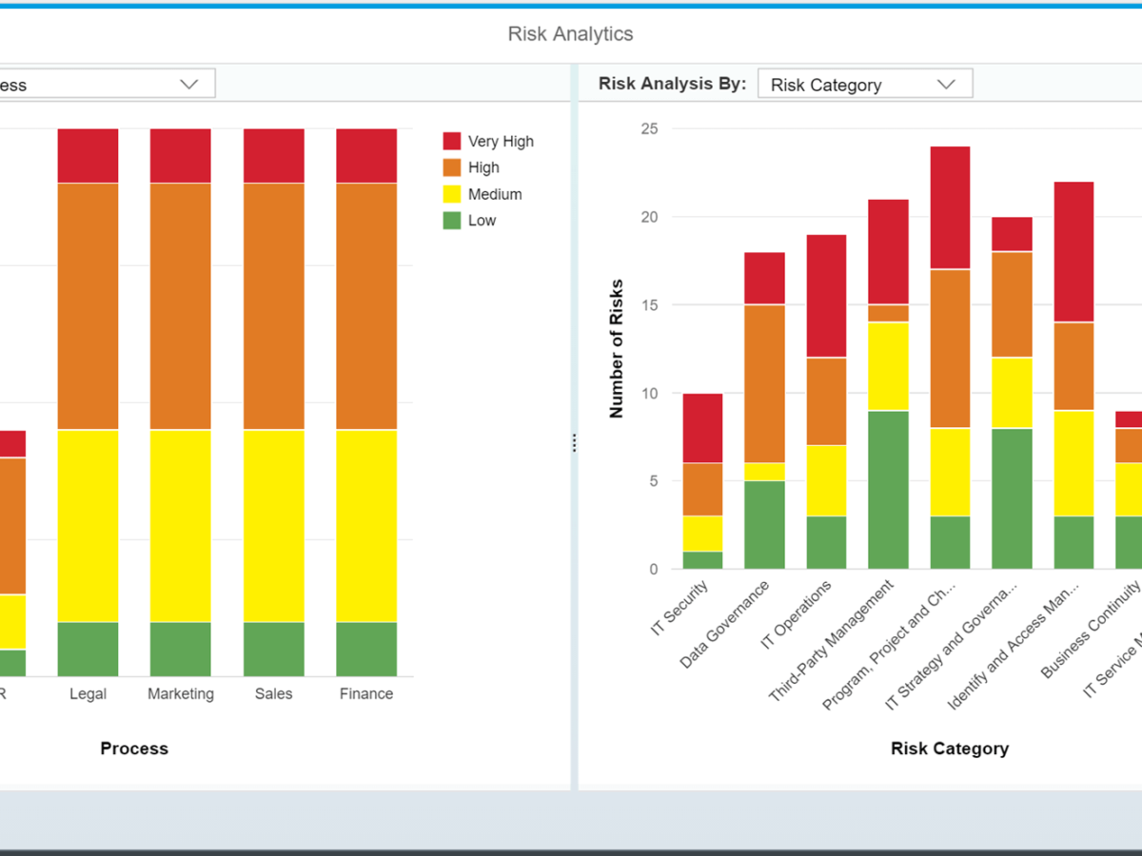Click the red Very High legend swatch
Image resolution: width=1142 pixels, height=856 pixels.
tap(452, 141)
